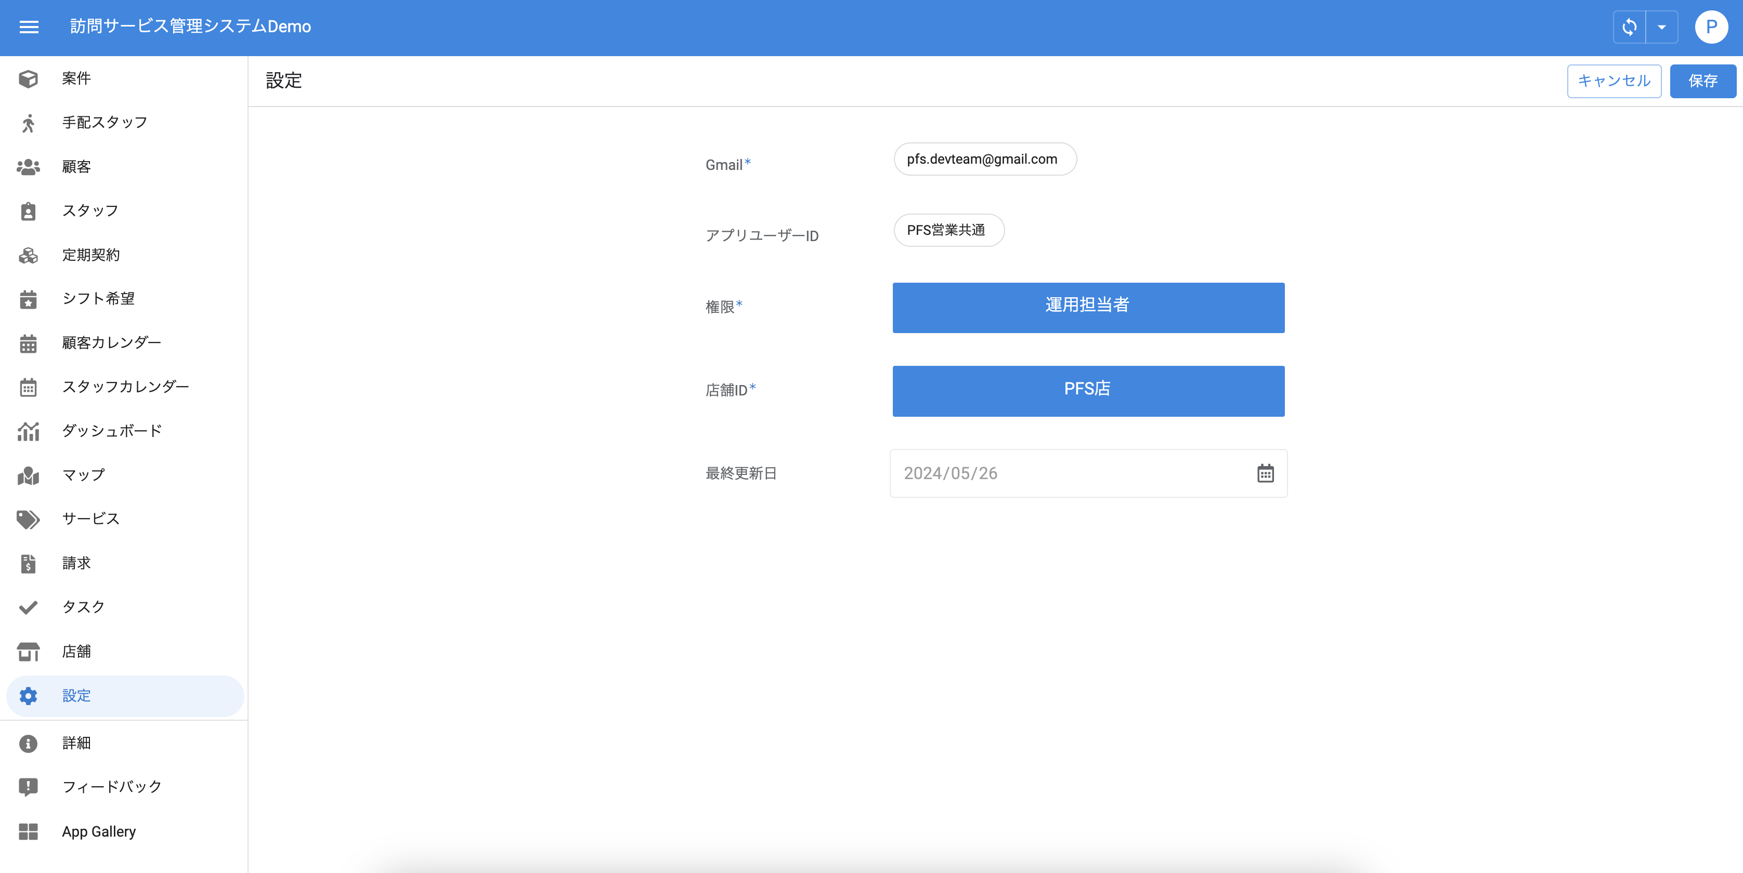Click the 設定 gear icon
Viewport: 1743px width, 873px height.
tap(29, 696)
